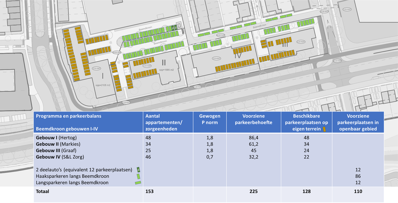Click the '48' in the Beschikbare parkeerplaatsen column

click(x=306, y=138)
